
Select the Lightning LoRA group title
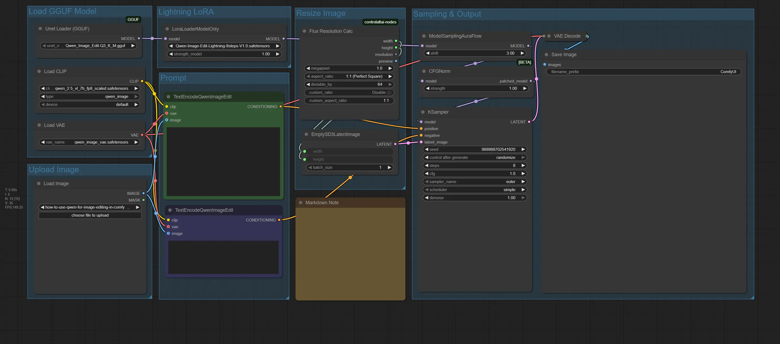[x=186, y=12]
